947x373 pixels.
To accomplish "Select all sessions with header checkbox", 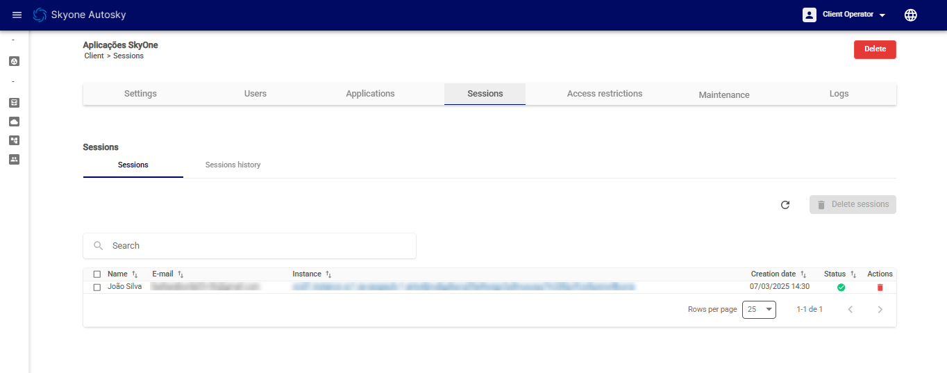I will (97, 274).
